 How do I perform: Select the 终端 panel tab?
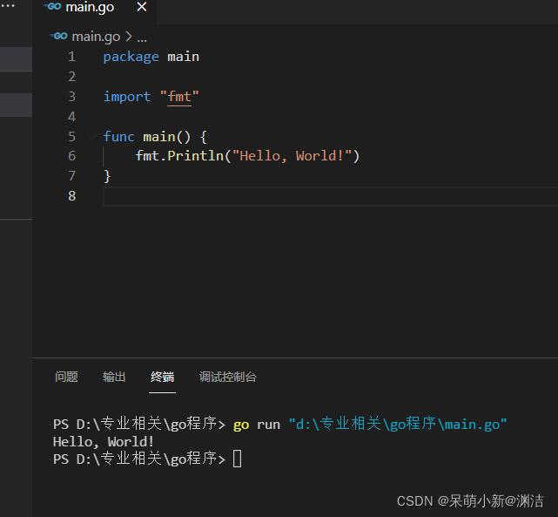162,378
